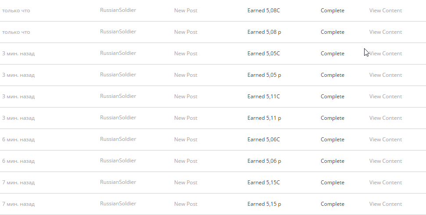This screenshot has width=426, height=215.
Task: Open View Content for Earned 5,08C row
Action: (385, 11)
